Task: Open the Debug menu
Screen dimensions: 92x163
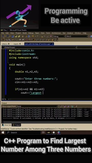Action: pyautogui.click(x=31, y=33)
